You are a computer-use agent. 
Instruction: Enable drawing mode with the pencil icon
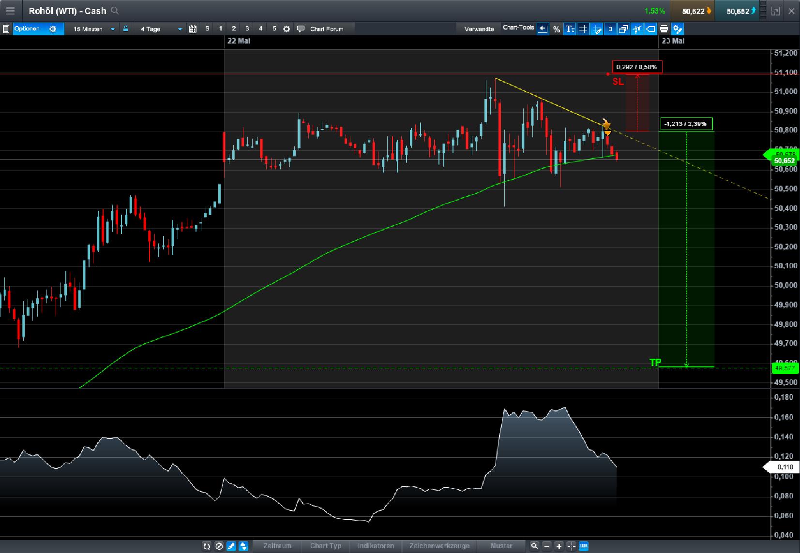(231, 546)
